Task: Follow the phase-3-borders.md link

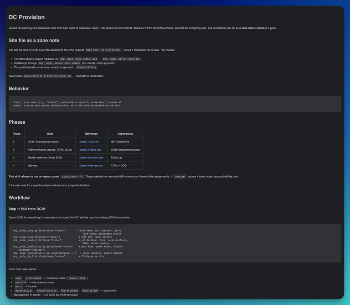Action: point(91,158)
